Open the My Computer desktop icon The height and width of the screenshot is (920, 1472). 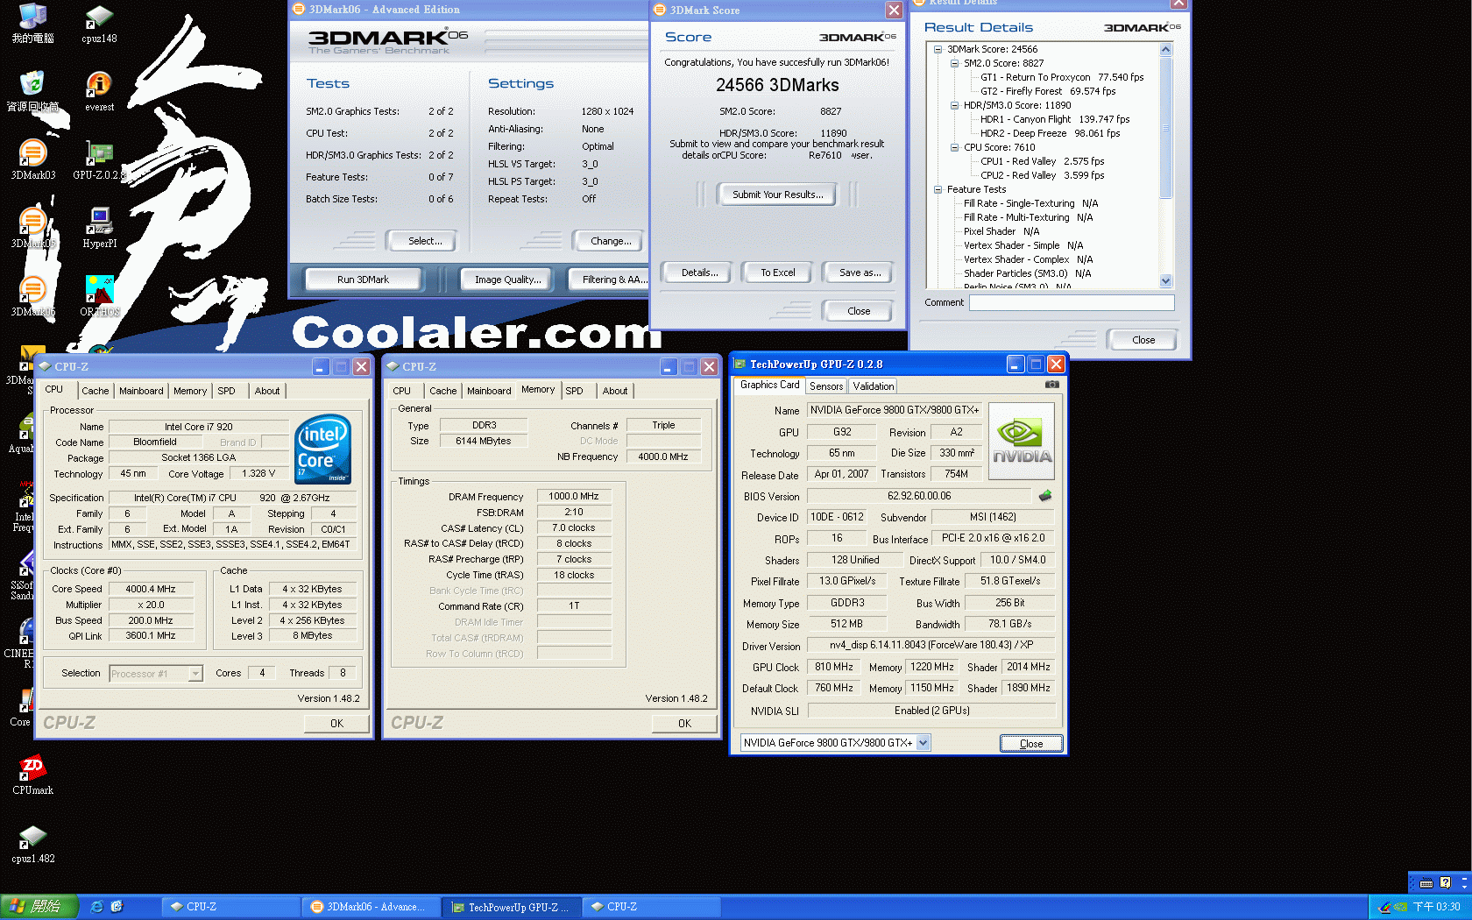[32, 23]
